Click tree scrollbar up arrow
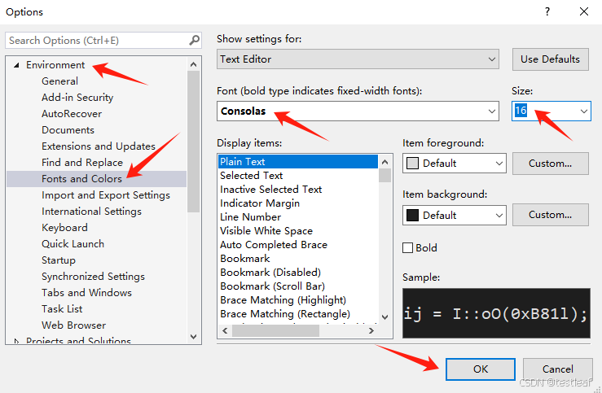Viewport: 602px width, 393px height. click(194, 64)
